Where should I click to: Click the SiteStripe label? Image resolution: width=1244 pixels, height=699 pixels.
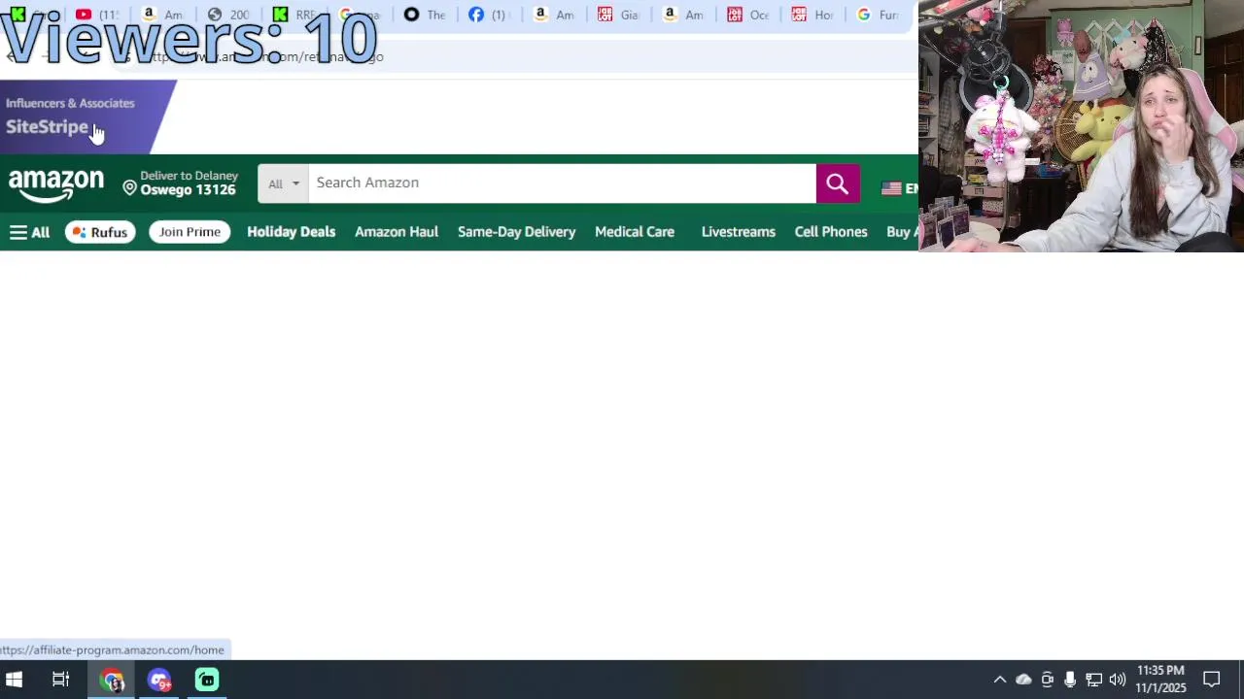click(47, 127)
